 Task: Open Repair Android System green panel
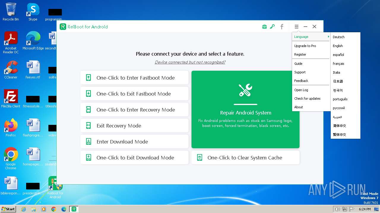point(246,109)
